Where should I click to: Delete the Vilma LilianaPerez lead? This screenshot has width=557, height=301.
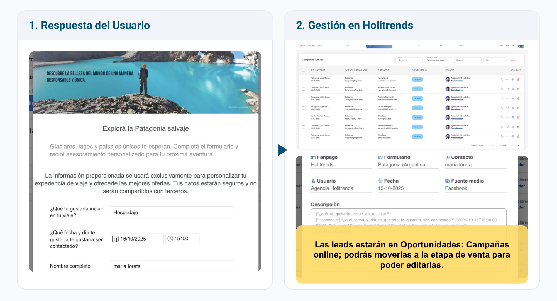pos(518,127)
